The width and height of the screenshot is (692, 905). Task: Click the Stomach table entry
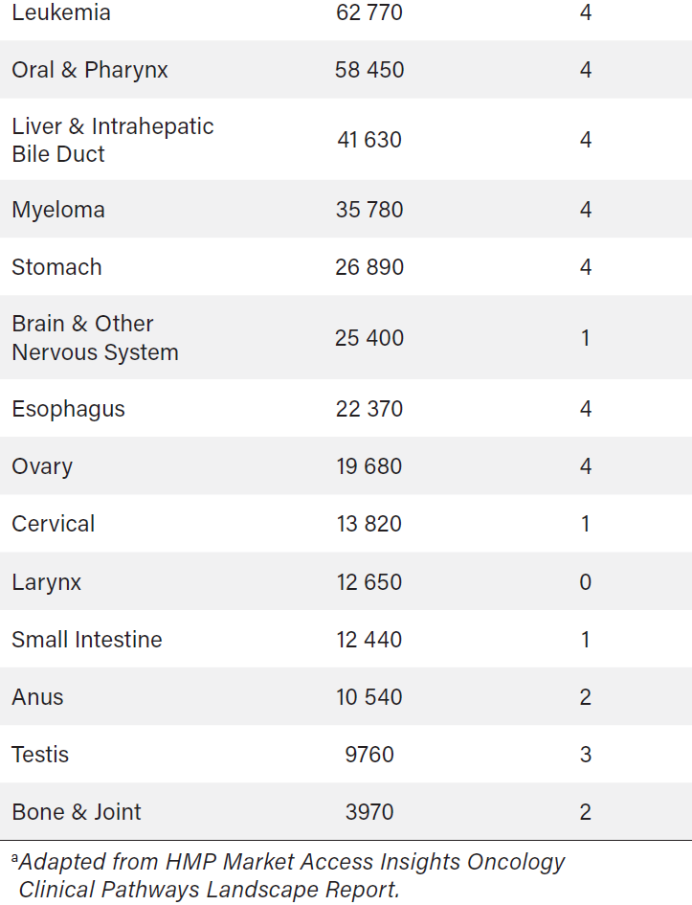coord(56,267)
